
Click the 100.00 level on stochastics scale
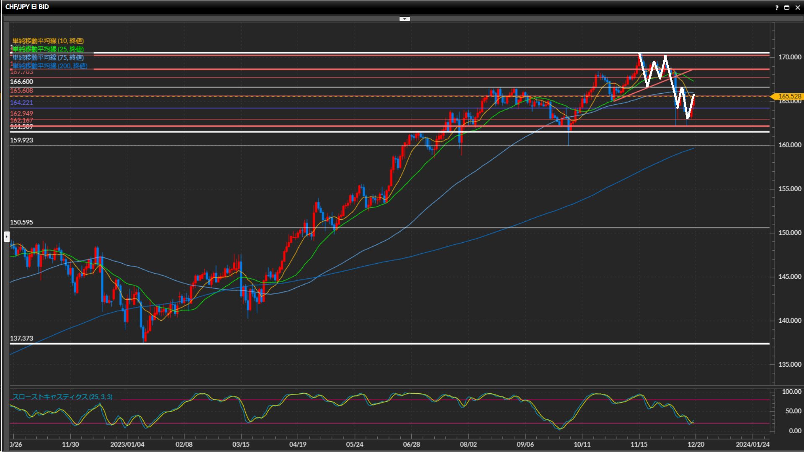click(791, 392)
